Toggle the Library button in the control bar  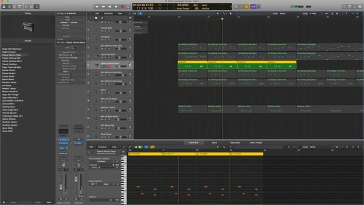coord(4,6)
